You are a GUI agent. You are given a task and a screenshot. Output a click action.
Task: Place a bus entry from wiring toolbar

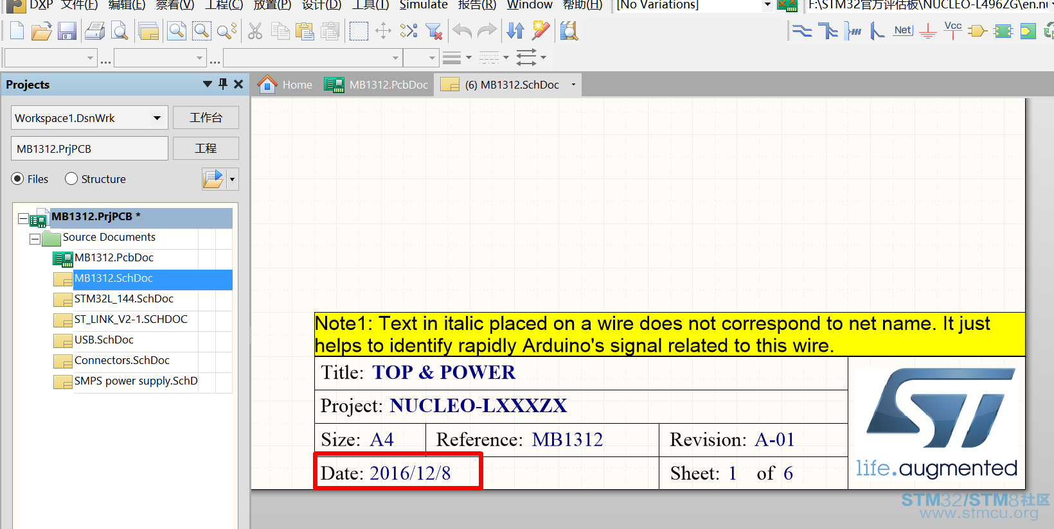coord(877,31)
